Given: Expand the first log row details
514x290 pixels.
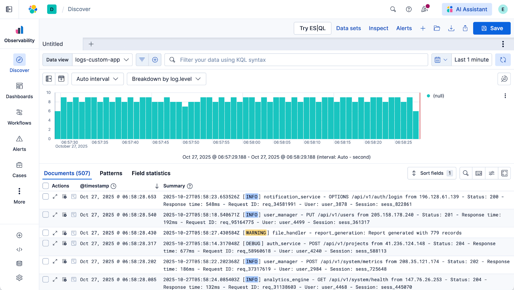Looking at the screenshot, I should point(55,196).
